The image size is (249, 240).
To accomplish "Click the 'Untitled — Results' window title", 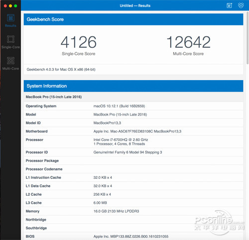I will click(135, 5).
